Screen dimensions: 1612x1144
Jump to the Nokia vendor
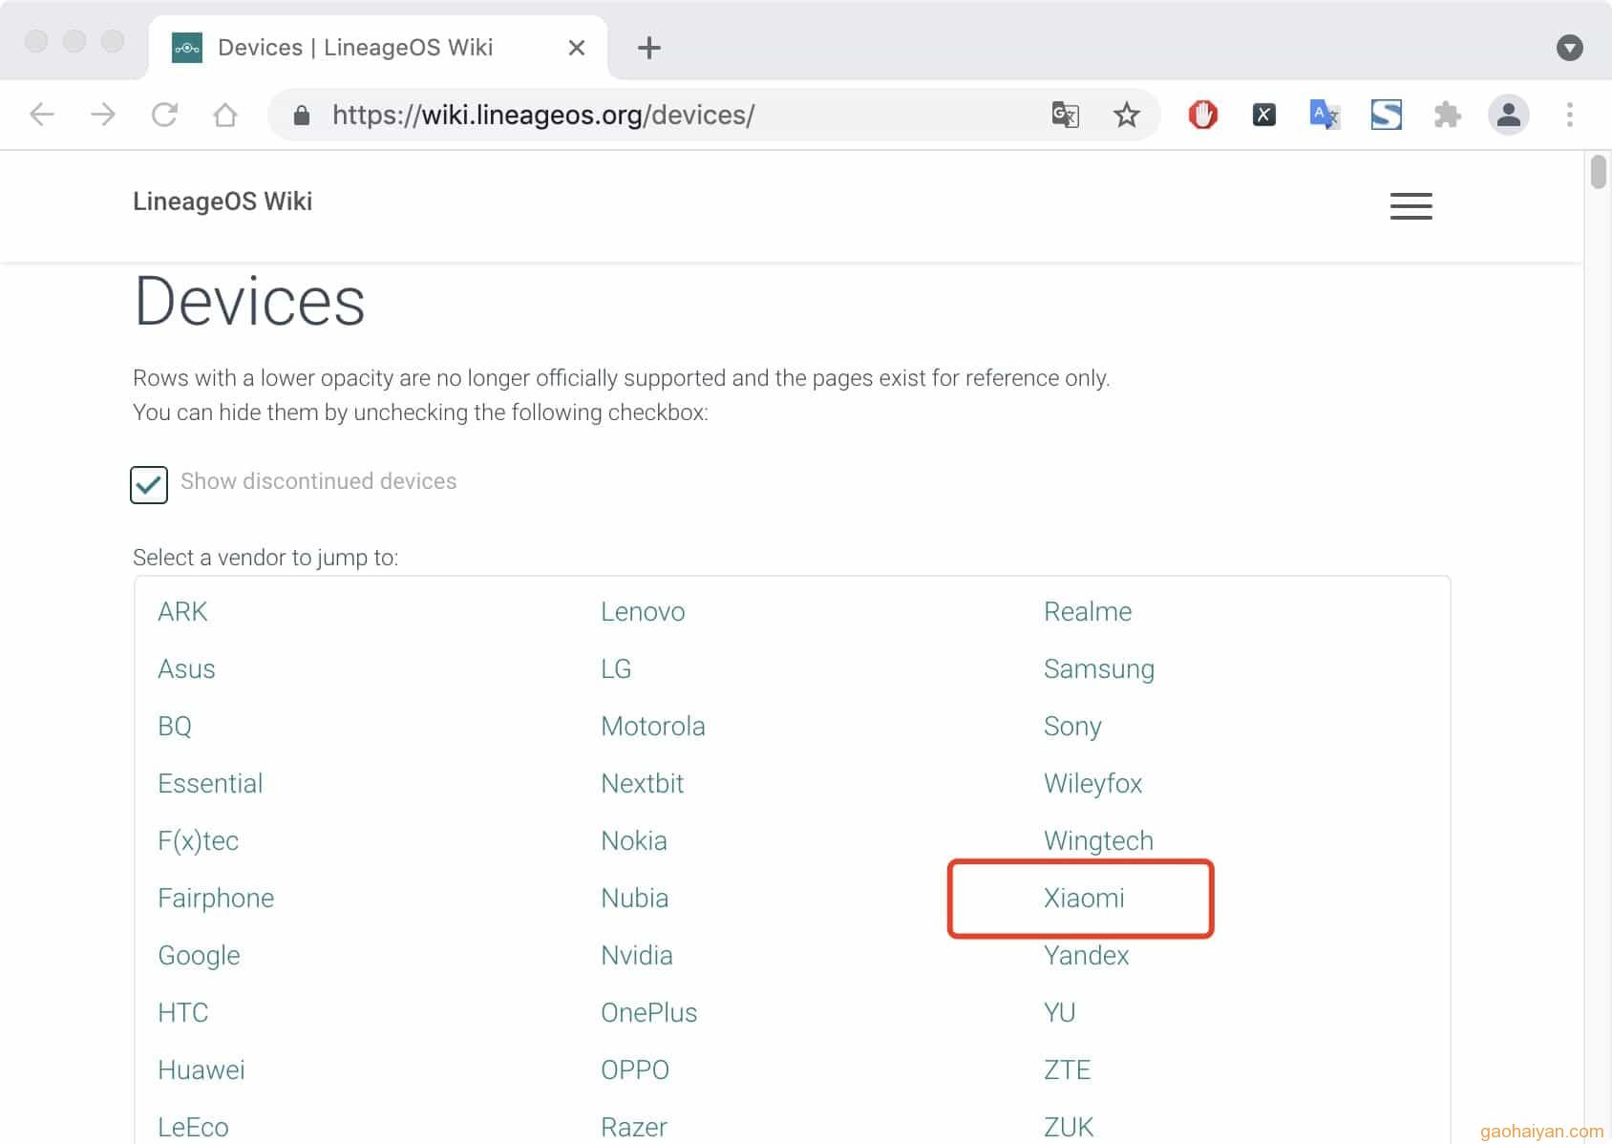(634, 840)
